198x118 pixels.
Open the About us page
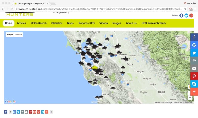pyautogui.click(x=131, y=23)
